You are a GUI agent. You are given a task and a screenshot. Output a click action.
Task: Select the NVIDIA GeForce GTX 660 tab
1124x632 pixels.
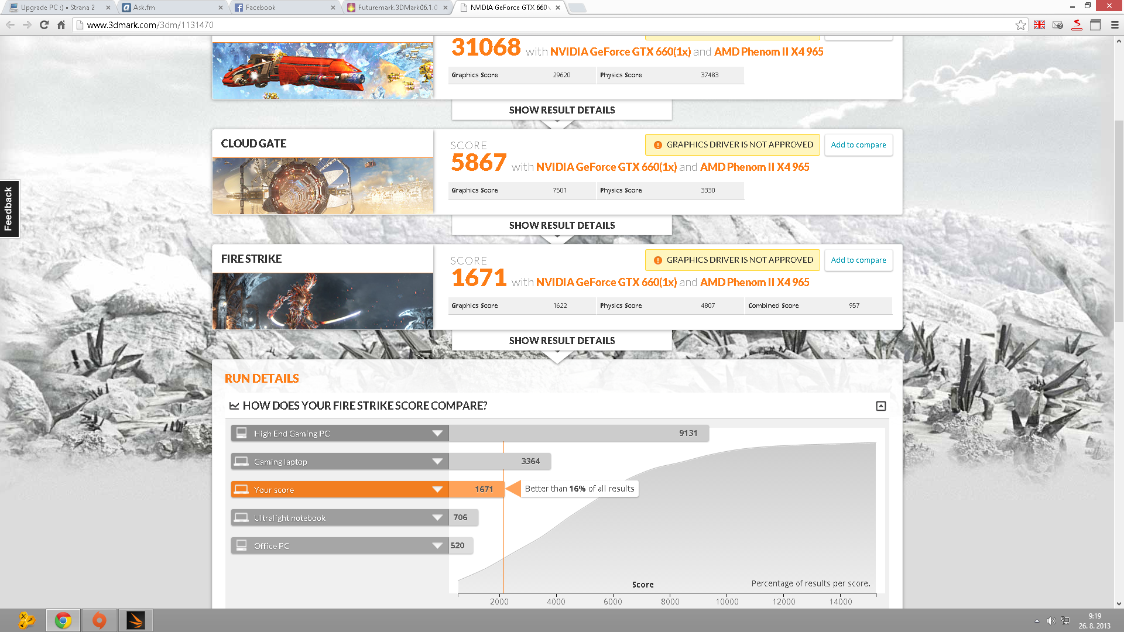point(509,8)
